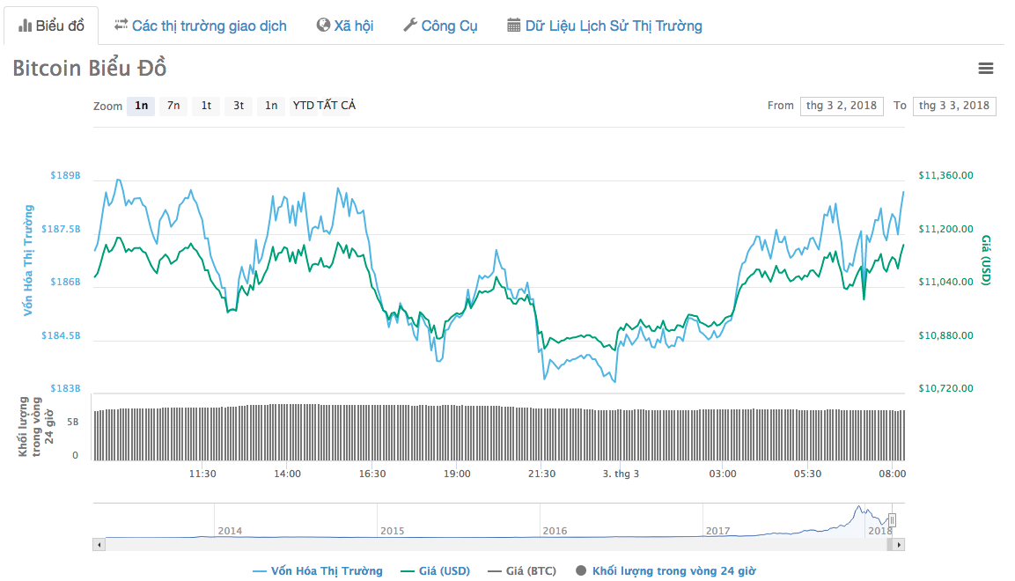The width and height of the screenshot is (1015, 581).
Task: Edit the From date field thg 3 2, 2018
Action: (842, 106)
